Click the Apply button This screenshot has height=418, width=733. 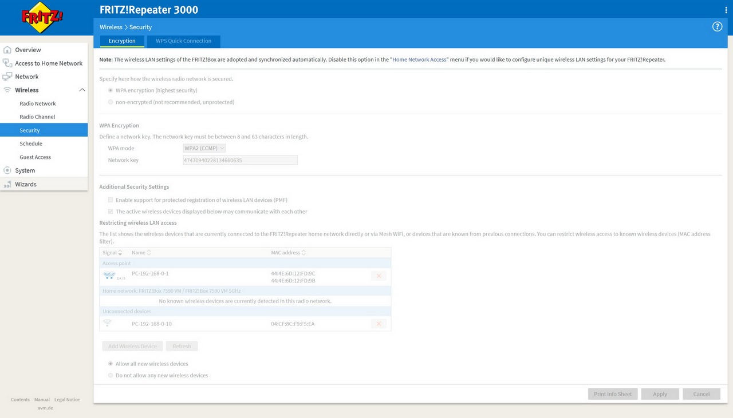click(x=660, y=394)
